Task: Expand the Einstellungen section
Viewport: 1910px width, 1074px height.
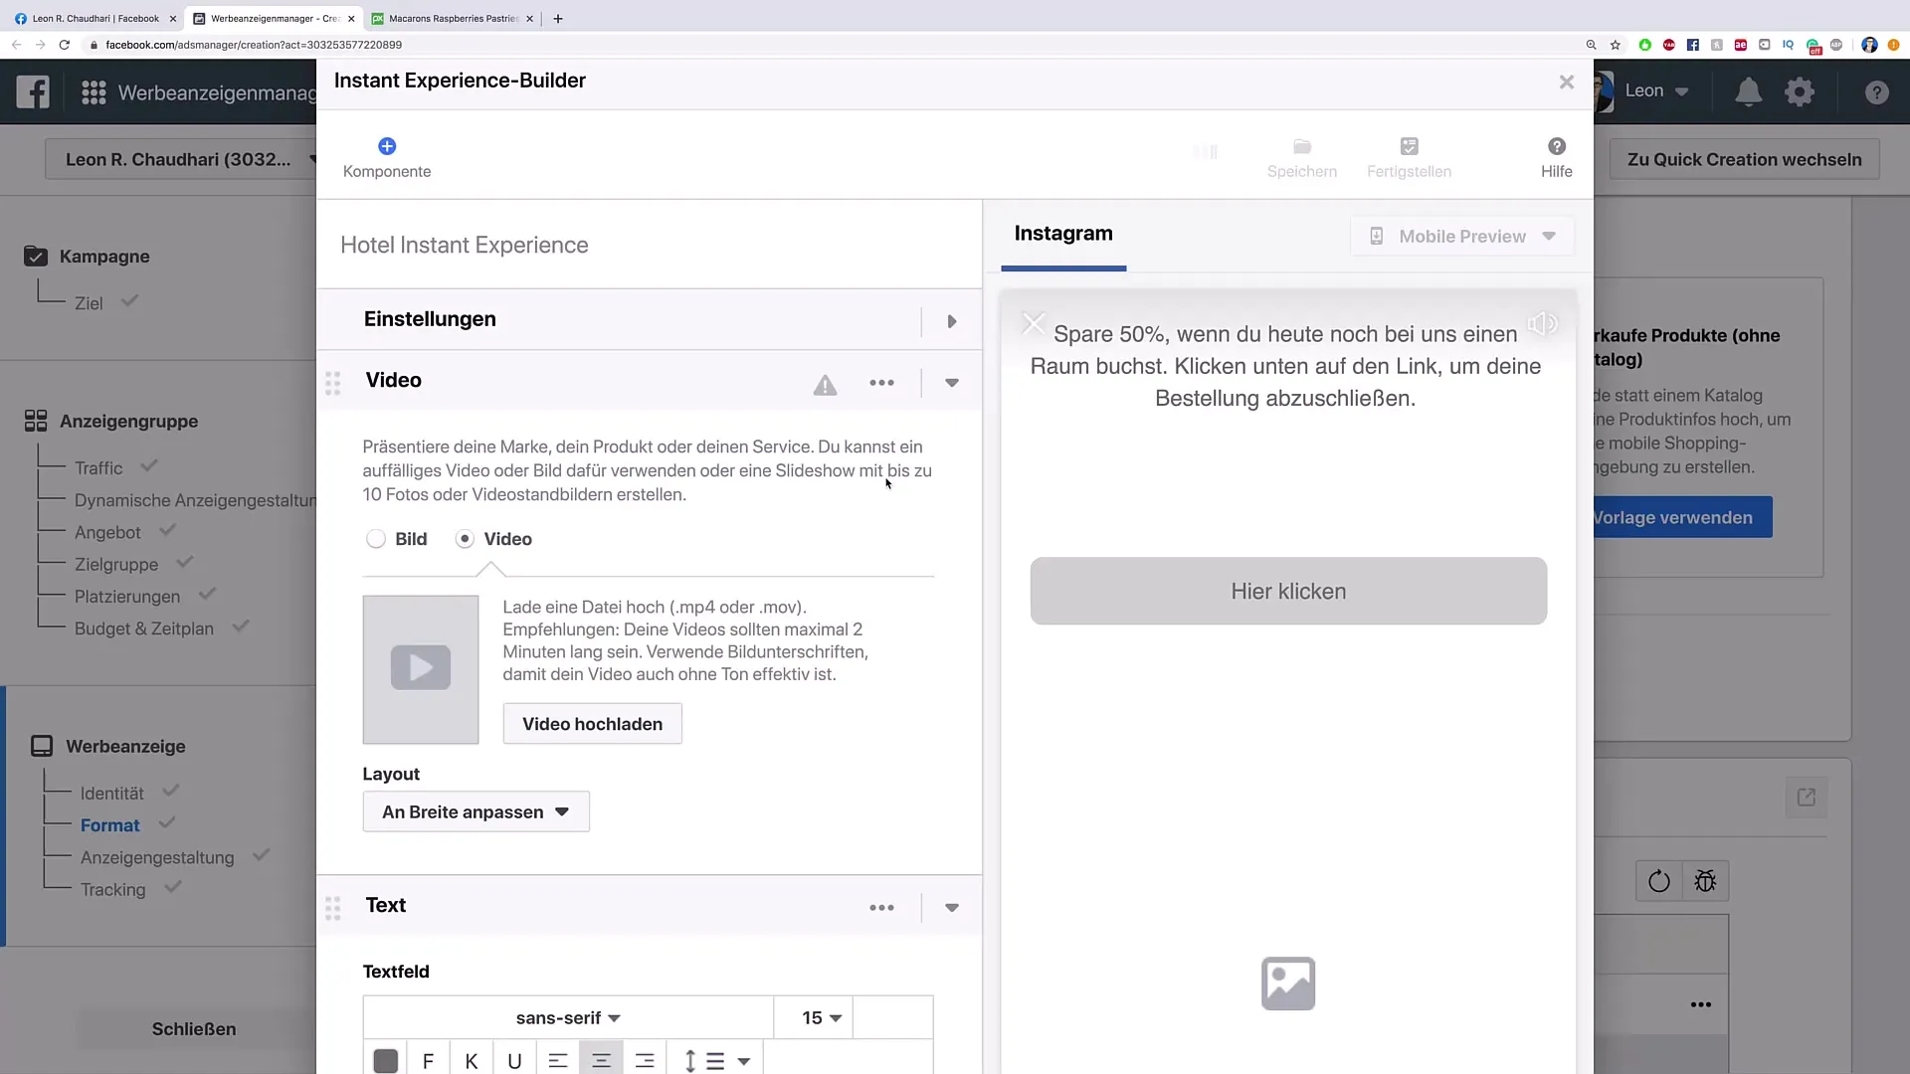Action: (952, 318)
